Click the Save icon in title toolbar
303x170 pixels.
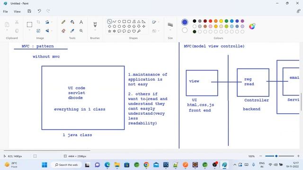coord(29,11)
